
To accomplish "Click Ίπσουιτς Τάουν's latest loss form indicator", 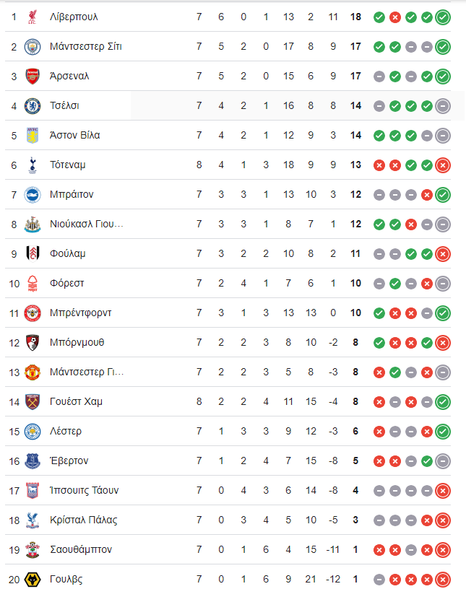I will [443, 491].
